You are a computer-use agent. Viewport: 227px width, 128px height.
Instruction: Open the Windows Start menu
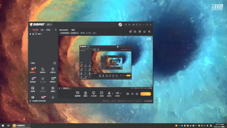[x=3, y=126]
